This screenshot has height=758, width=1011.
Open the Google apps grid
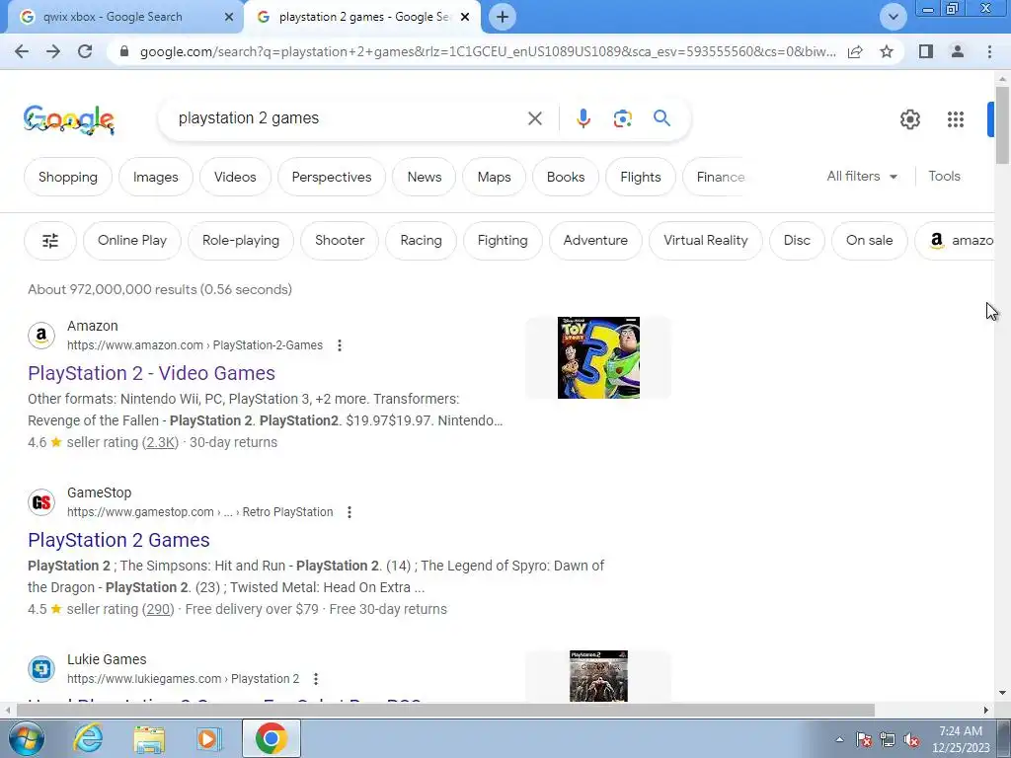956,119
